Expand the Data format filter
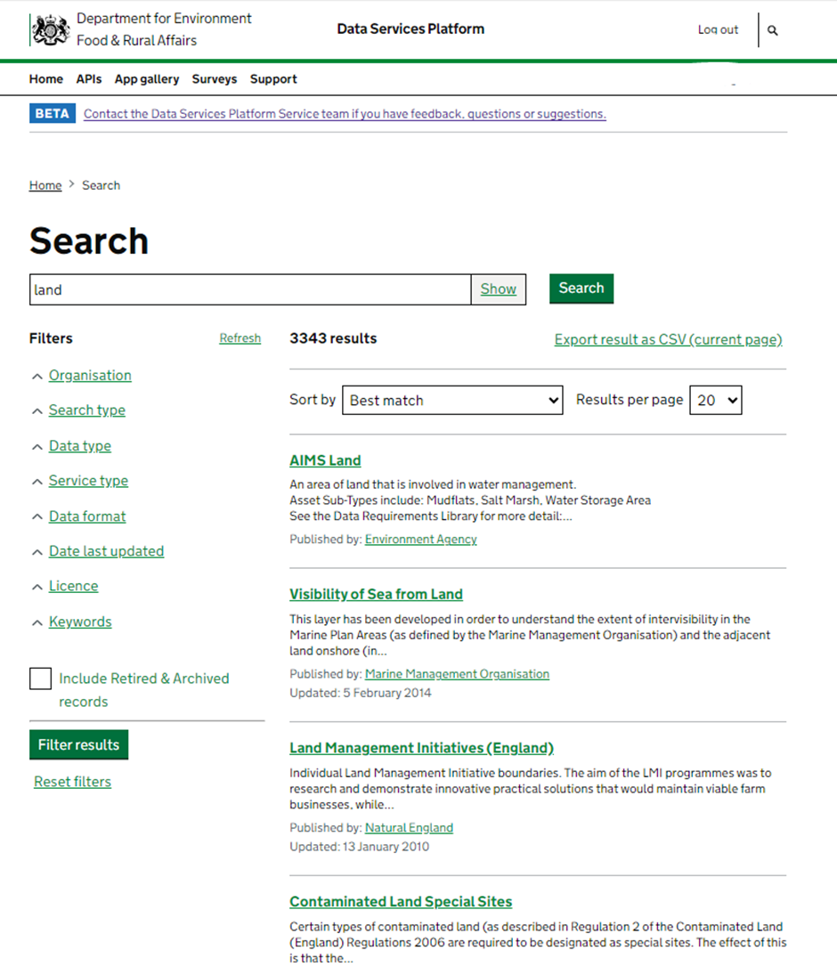 click(x=87, y=516)
